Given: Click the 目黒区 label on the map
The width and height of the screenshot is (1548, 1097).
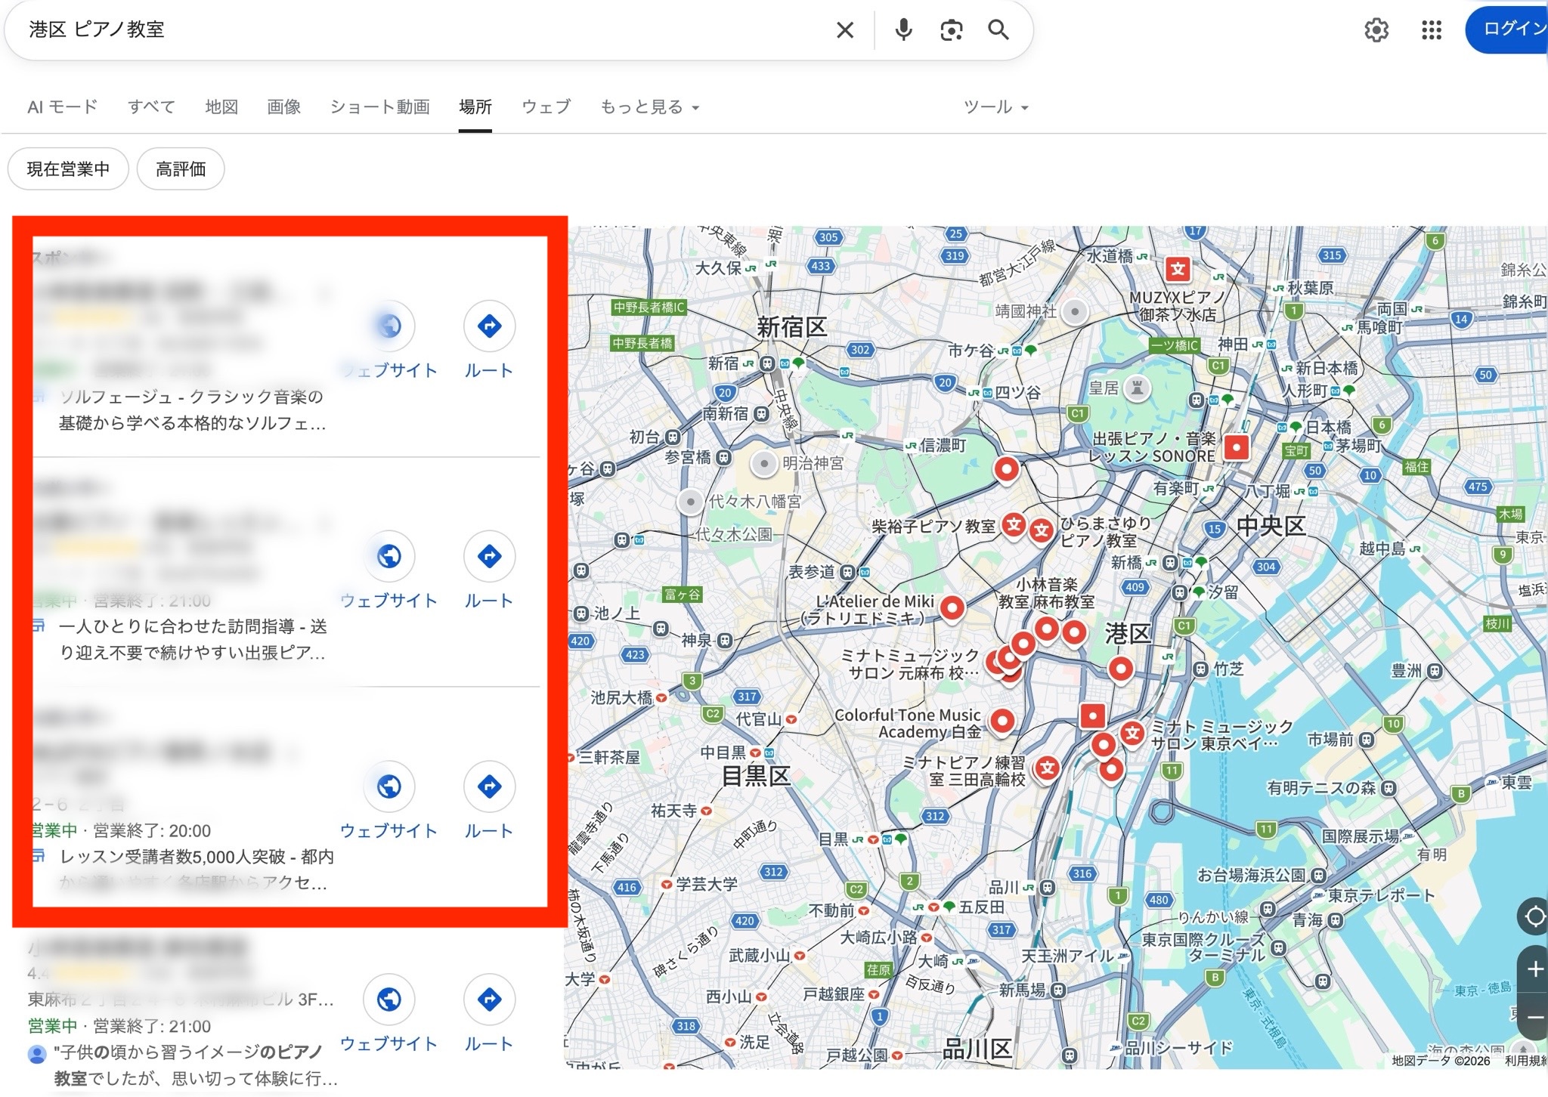Looking at the screenshot, I should tap(756, 776).
